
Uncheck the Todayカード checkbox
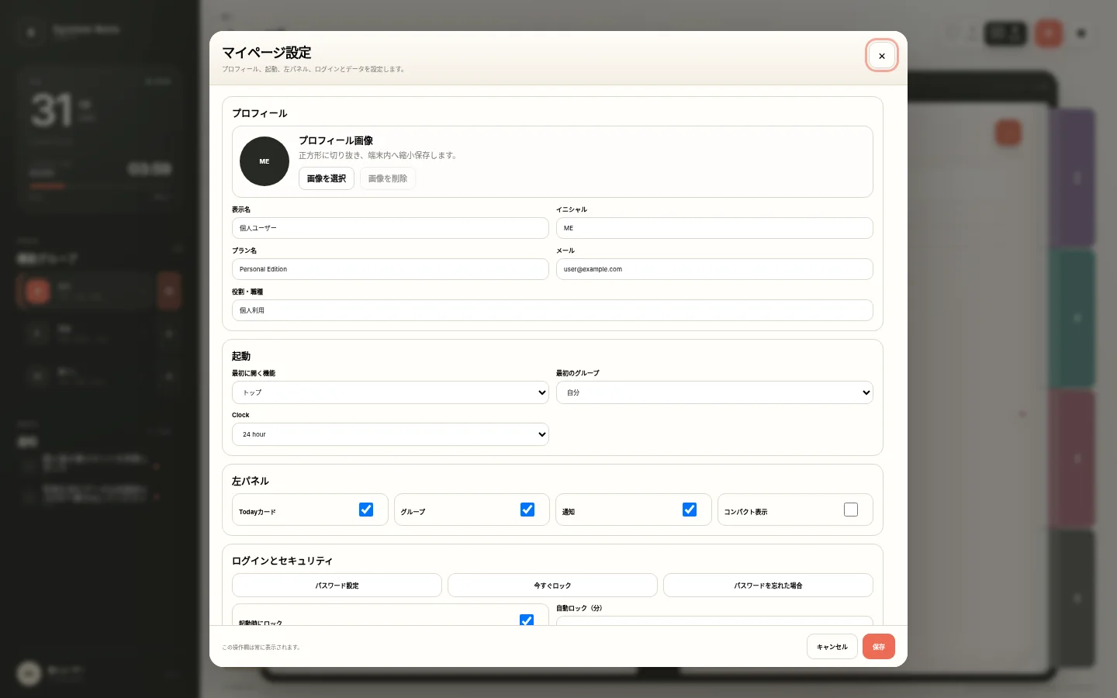366,510
